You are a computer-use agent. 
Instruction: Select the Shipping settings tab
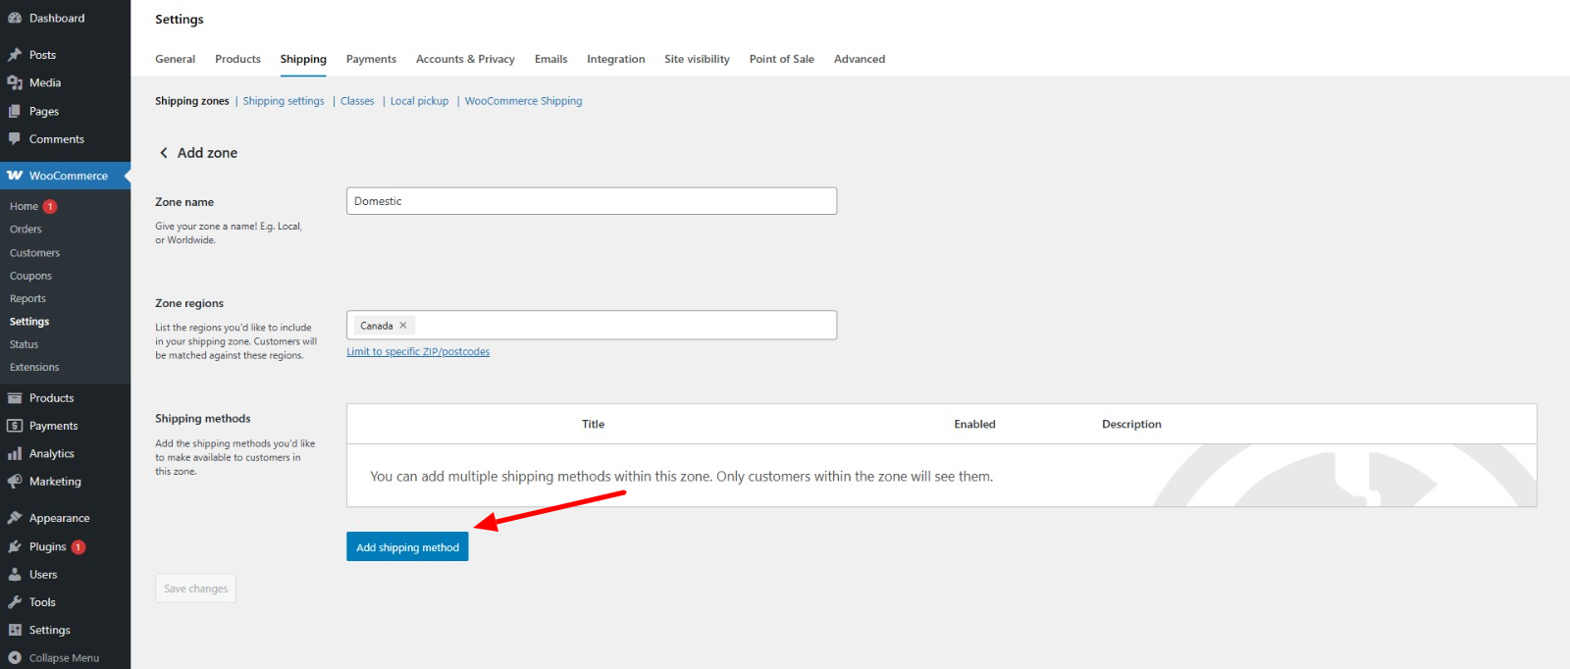pos(303,59)
